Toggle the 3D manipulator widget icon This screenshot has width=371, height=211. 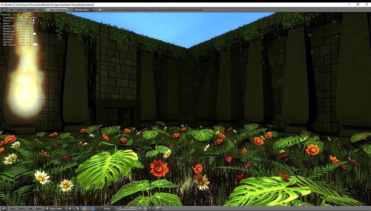pos(89,208)
